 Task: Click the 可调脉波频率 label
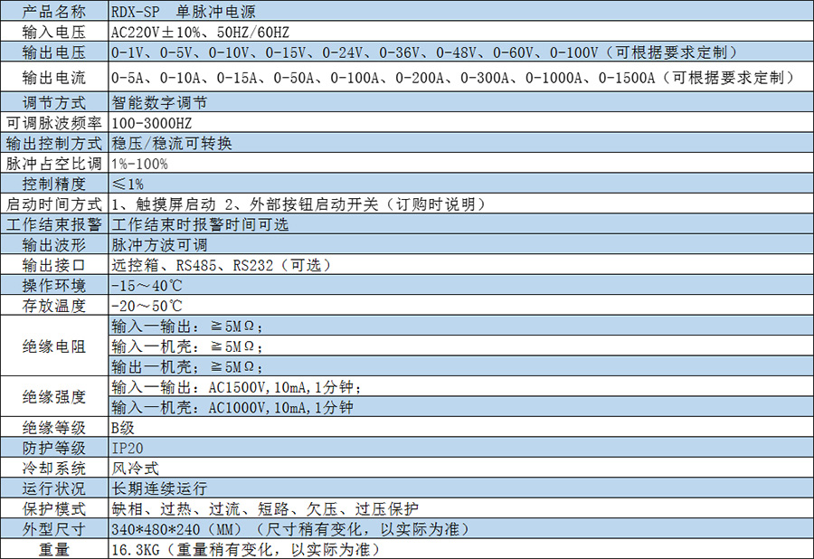click(54, 123)
